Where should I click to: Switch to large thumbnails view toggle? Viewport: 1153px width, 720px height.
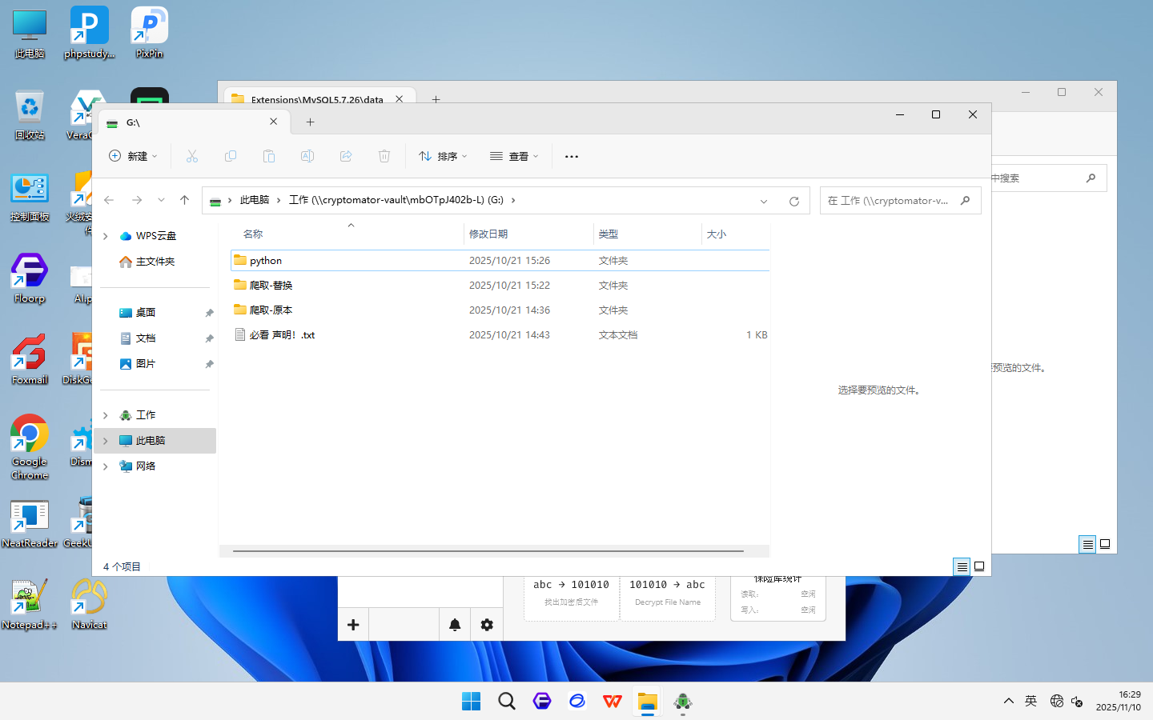[x=979, y=566]
